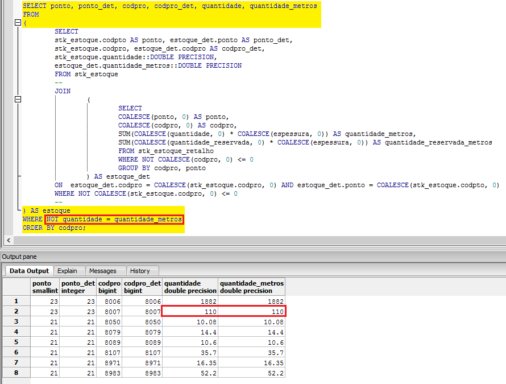Click the codpro column header

[x=109, y=286]
